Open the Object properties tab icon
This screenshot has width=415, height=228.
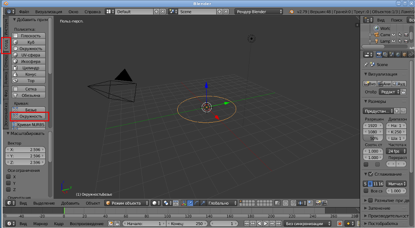[x=404, y=54]
